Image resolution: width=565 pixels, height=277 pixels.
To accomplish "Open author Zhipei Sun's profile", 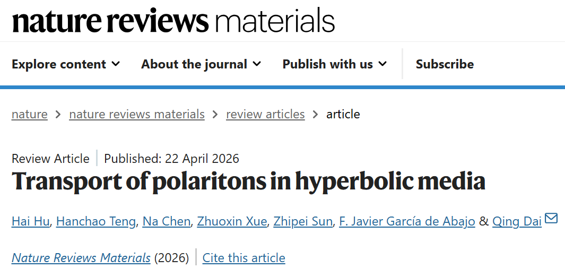I will (303, 221).
